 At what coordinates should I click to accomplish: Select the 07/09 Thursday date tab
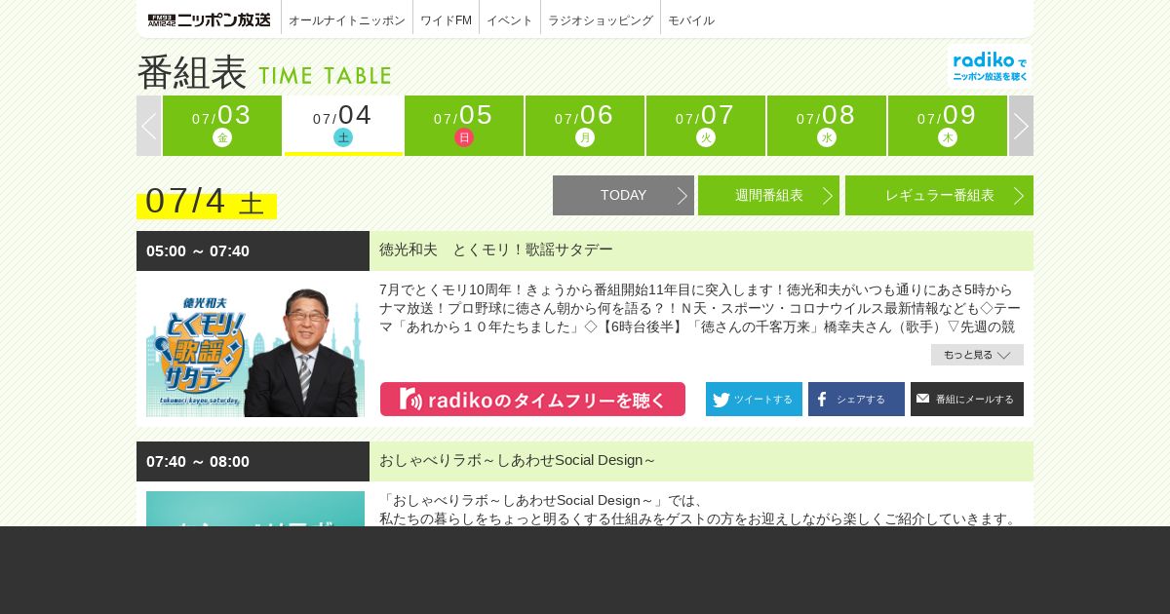point(948,126)
